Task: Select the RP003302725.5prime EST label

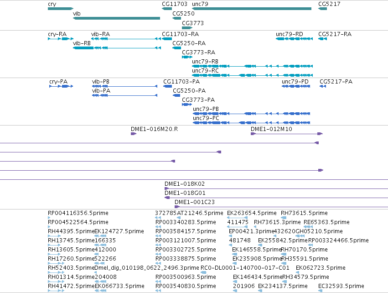Action: [x=186, y=250]
